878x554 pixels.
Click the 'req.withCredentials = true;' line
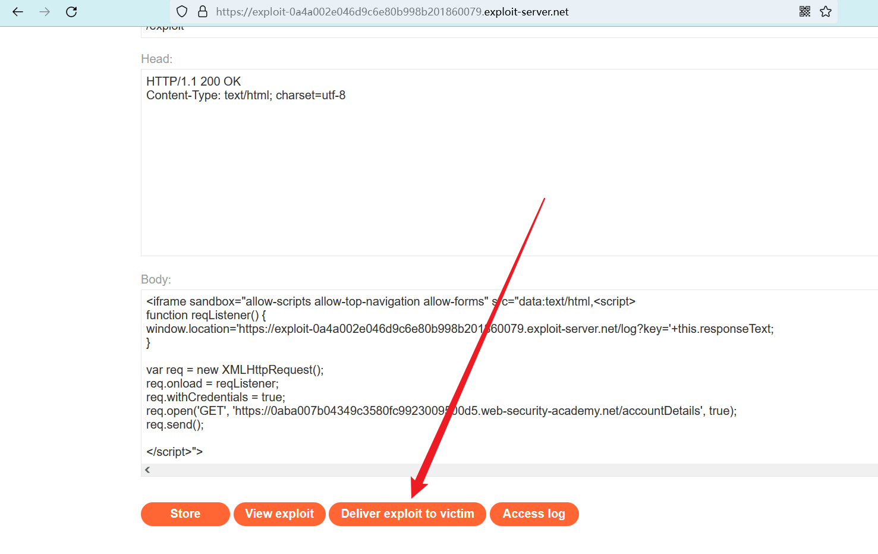click(216, 397)
